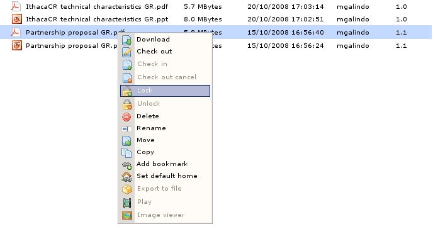Choose Set default home entry
Viewport: 438px width, 229px height.
(x=167, y=176)
